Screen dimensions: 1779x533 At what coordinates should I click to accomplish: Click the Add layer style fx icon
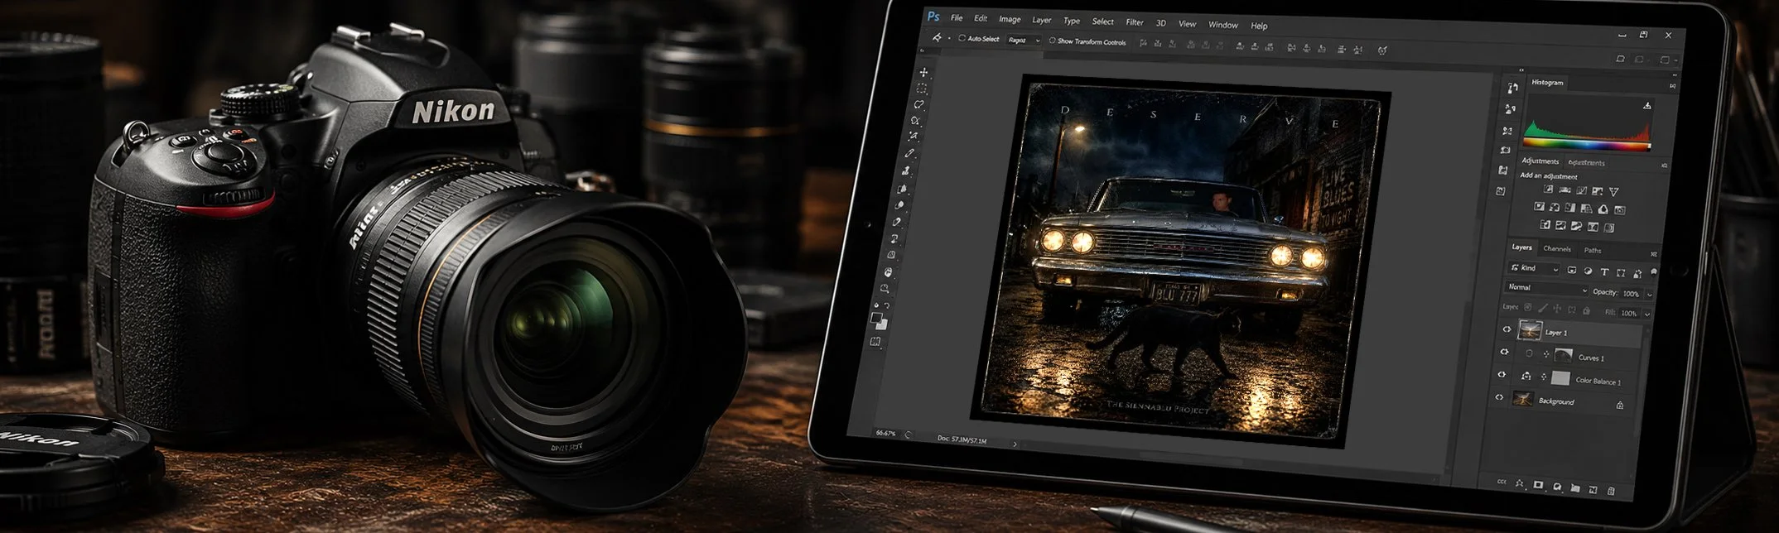pyautogui.click(x=1519, y=483)
